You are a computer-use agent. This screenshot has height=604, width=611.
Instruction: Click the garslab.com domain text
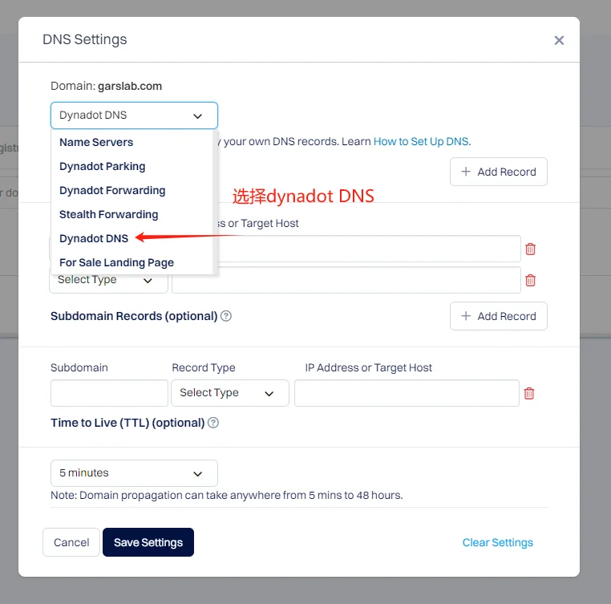130,86
